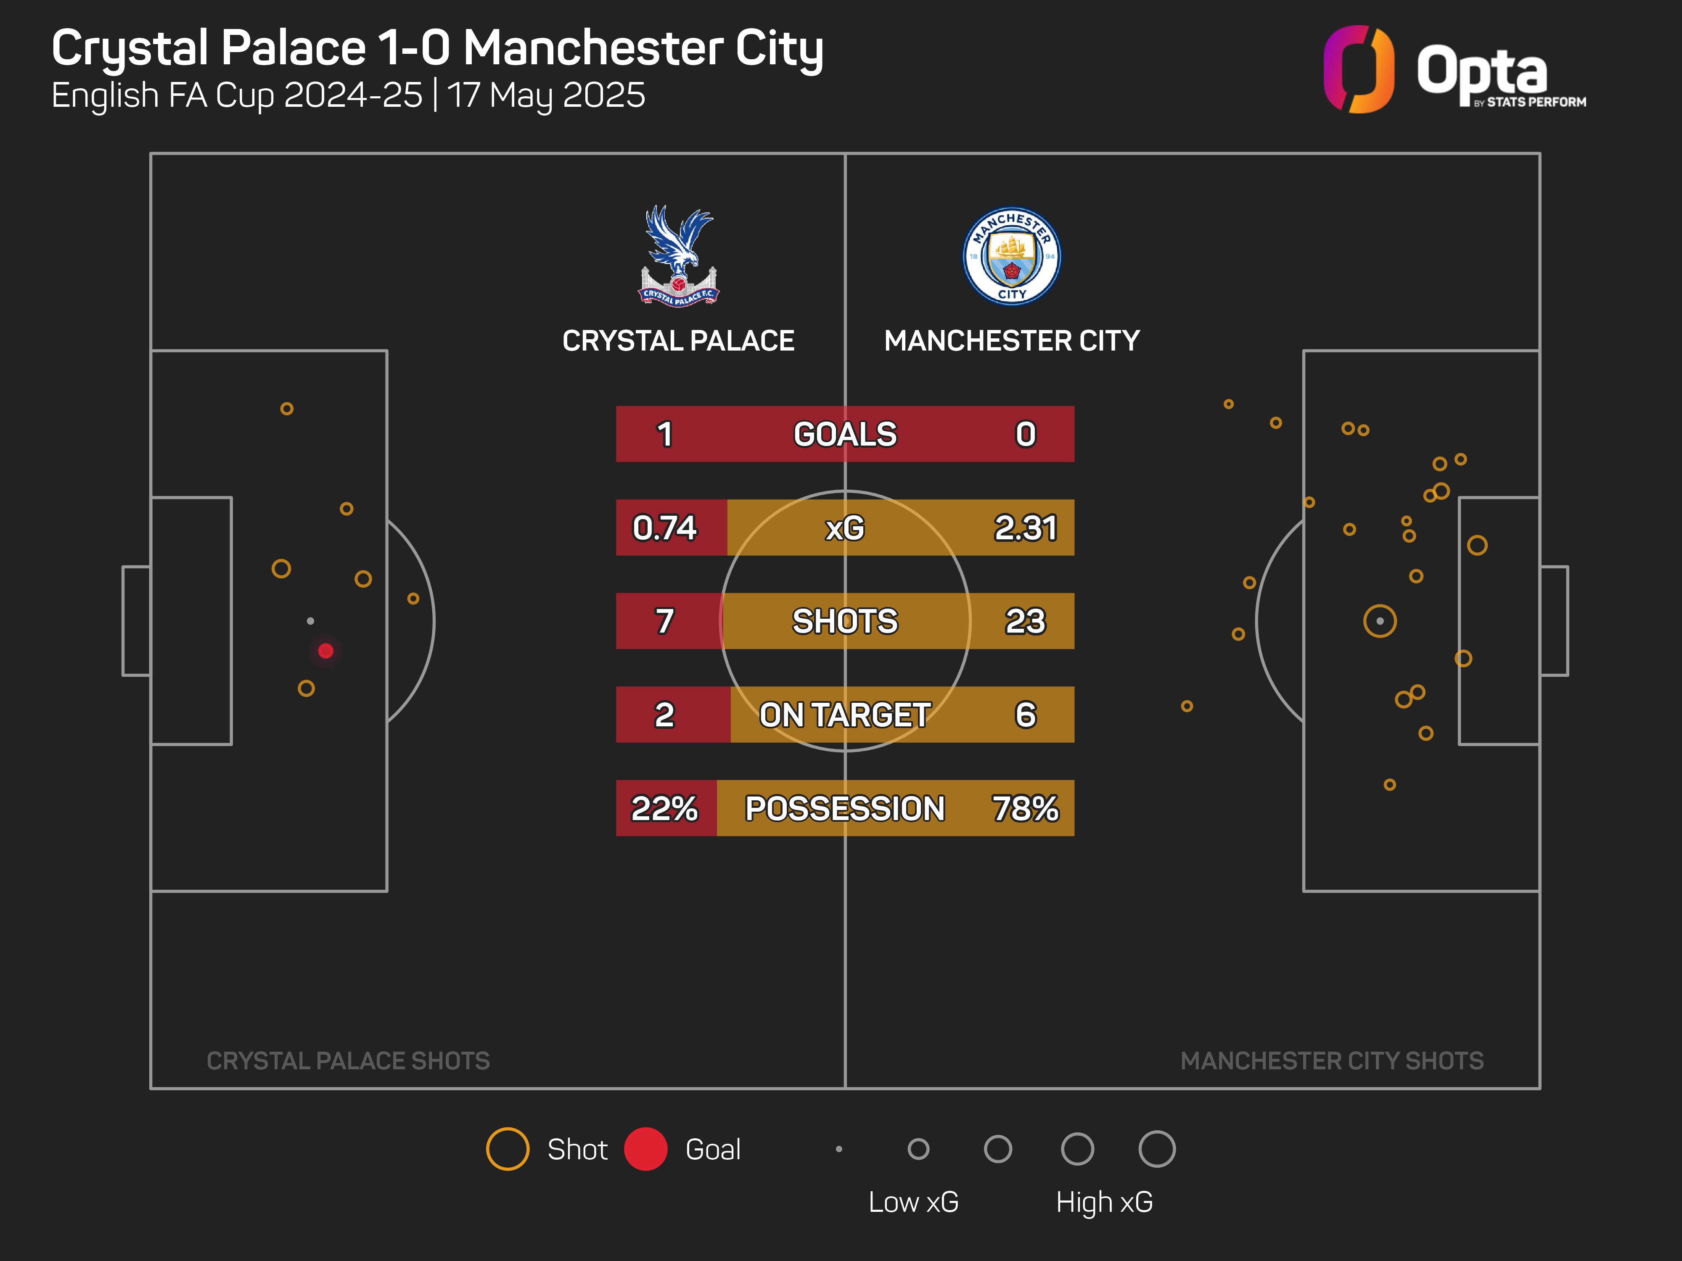Click the ON TARGET stat row
1682x1261 pixels.
click(x=845, y=715)
